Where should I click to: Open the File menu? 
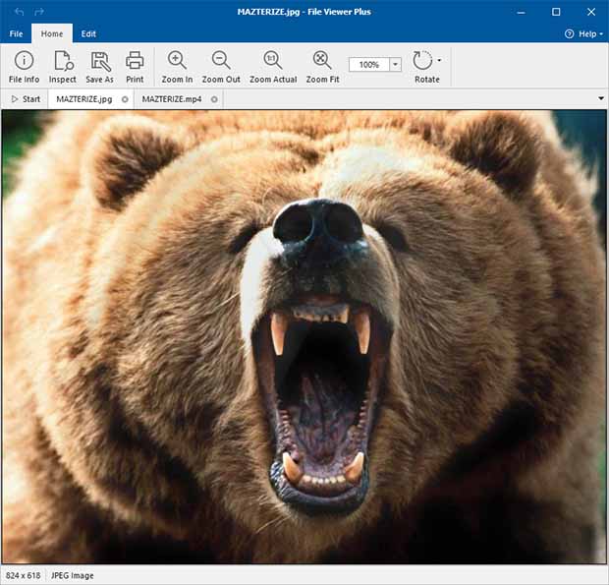(x=16, y=33)
